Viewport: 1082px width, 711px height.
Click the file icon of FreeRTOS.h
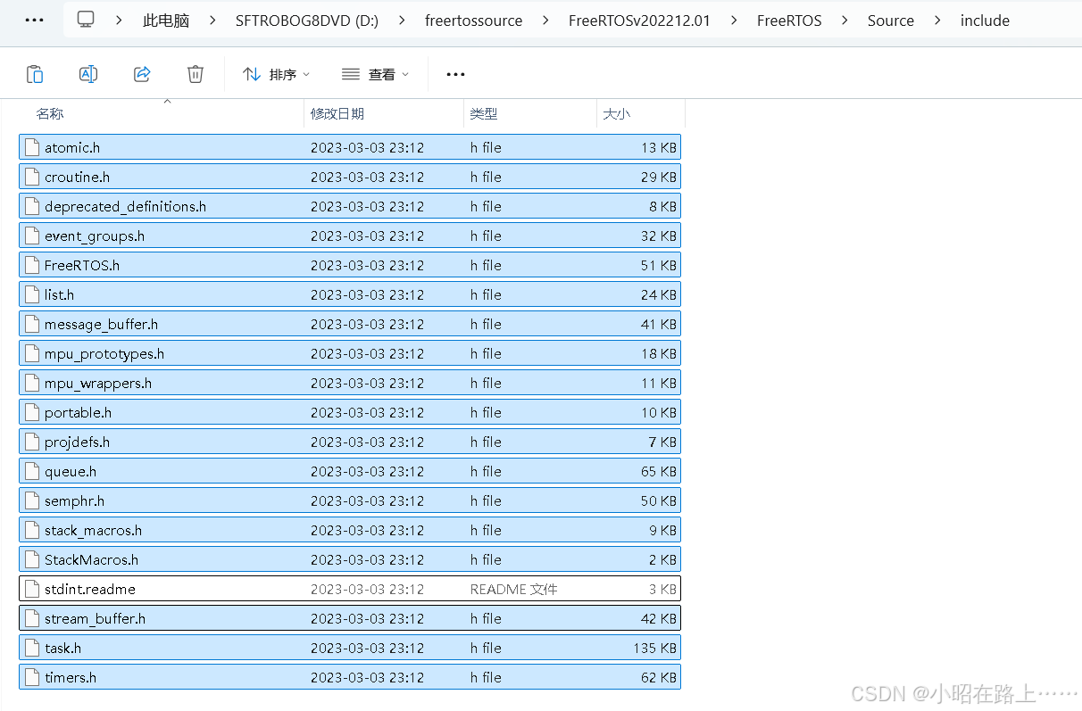32,265
